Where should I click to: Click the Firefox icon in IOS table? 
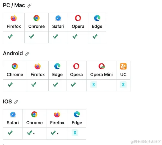(x=57, y=114)
